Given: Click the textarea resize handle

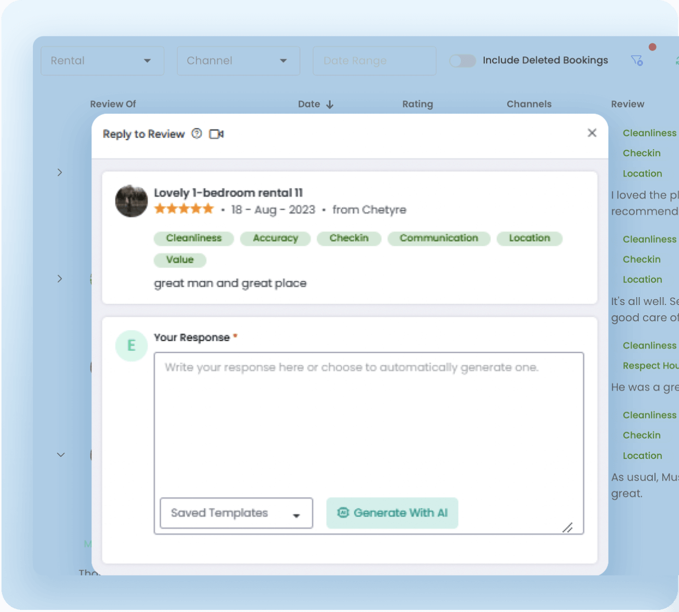Looking at the screenshot, I should [568, 527].
